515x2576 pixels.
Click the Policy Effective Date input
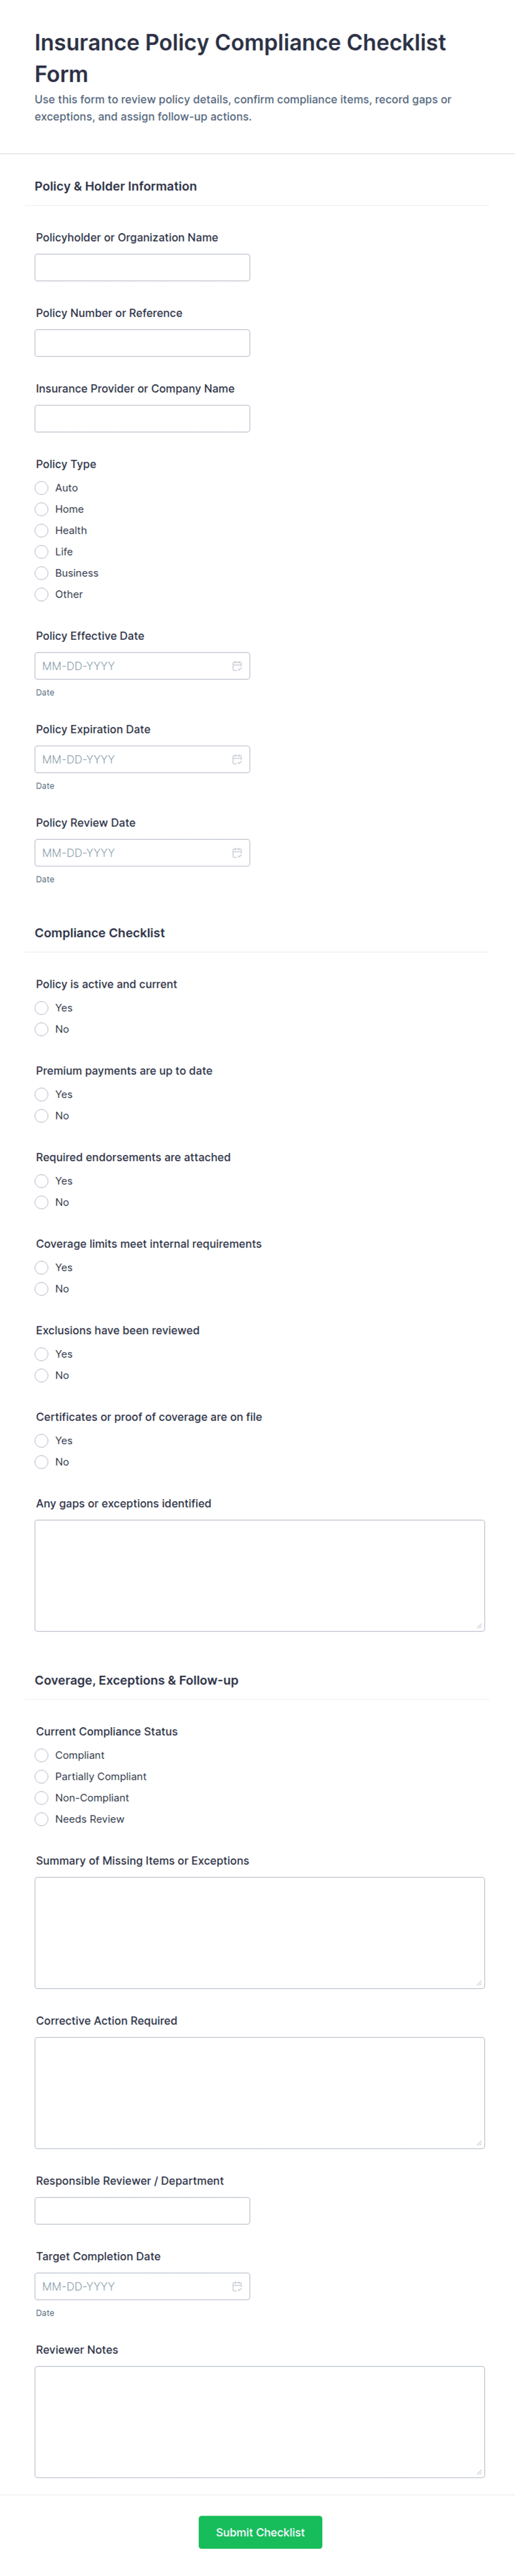pyautogui.click(x=130, y=666)
